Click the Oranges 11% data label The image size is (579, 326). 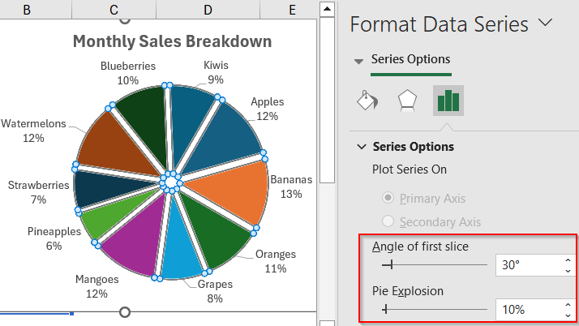coord(276,261)
